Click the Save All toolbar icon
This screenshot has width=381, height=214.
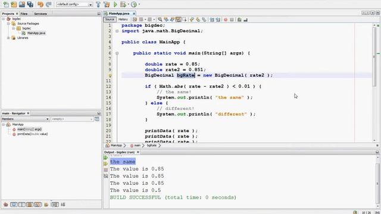[x=30, y=4]
